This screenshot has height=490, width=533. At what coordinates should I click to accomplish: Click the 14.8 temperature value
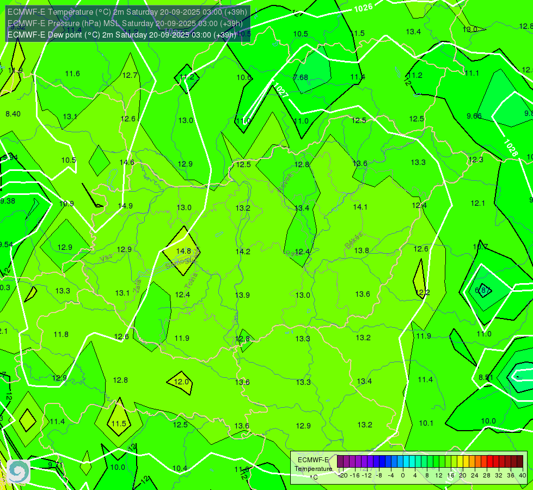point(183,251)
